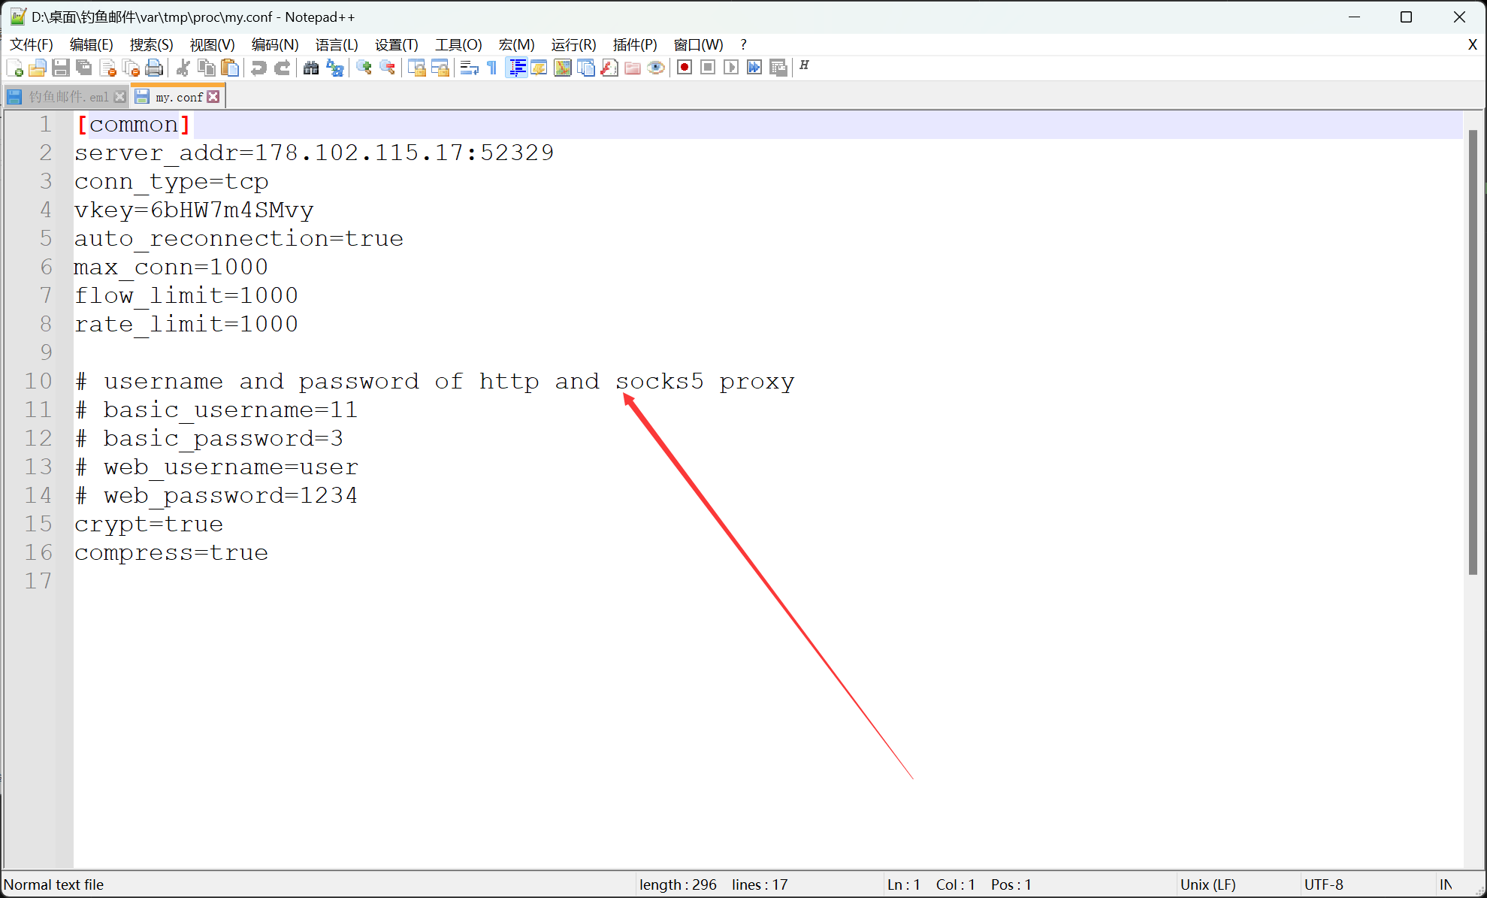Click the Undo arrow icon
This screenshot has height=898, width=1487.
258,68
